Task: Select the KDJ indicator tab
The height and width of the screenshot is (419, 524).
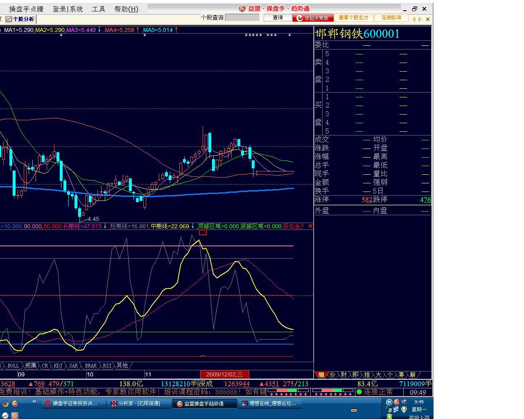Action: click(x=58, y=365)
